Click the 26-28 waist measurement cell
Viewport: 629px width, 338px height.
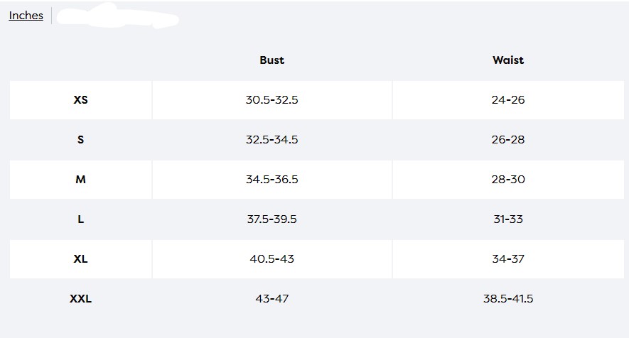pyautogui.click(x=507, y=140)
